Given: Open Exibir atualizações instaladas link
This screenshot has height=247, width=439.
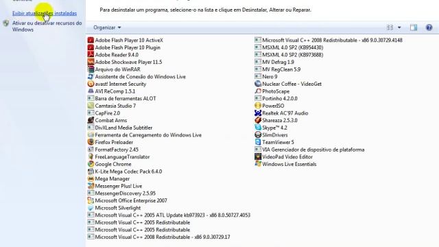Looking at the screenshot, I should click(45, 13).
